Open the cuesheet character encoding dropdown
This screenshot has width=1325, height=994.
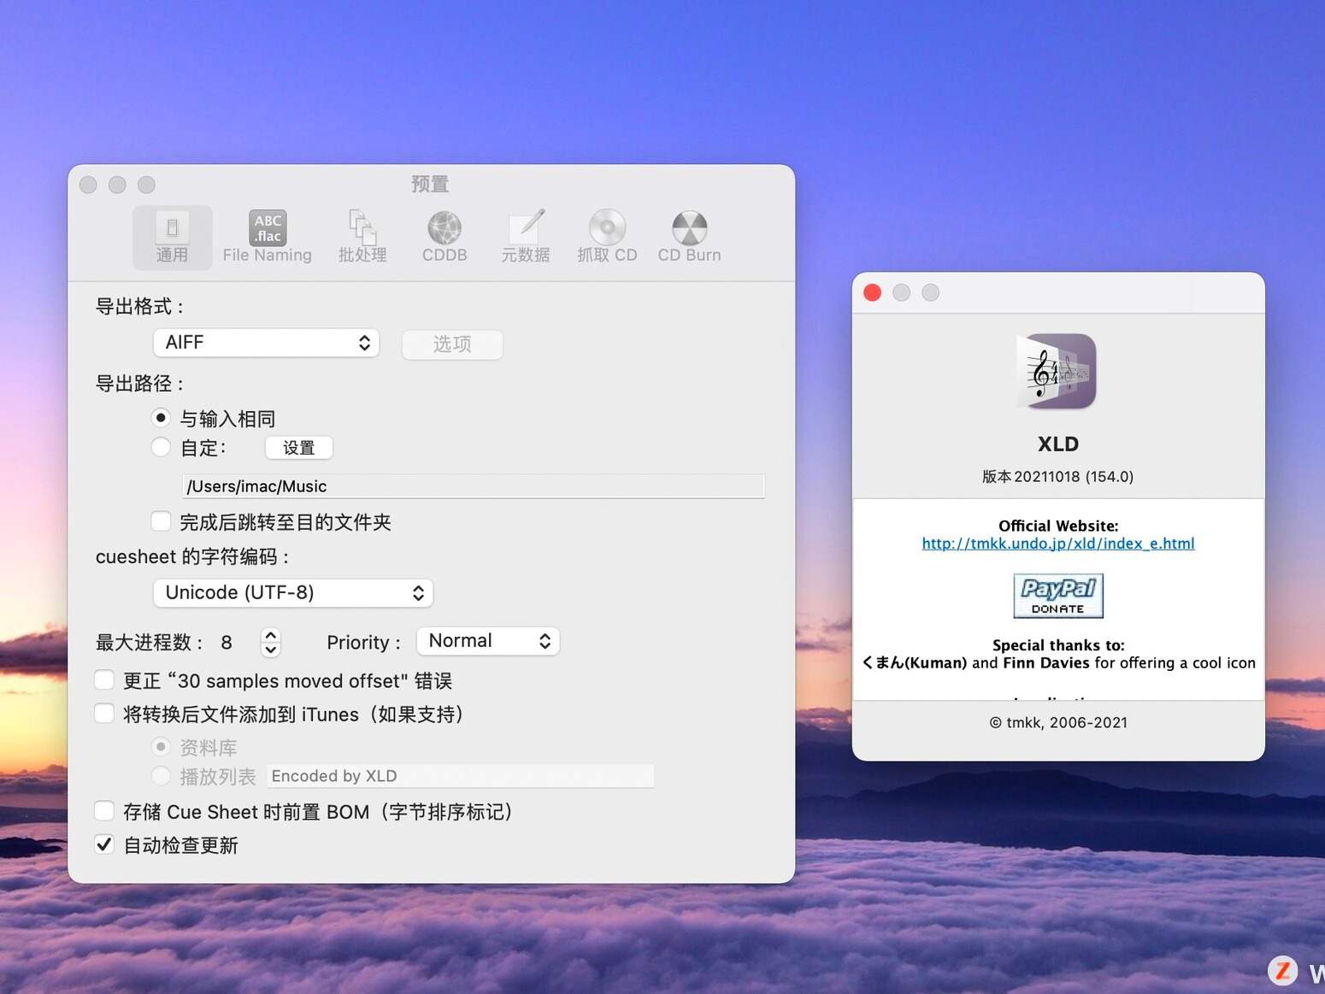(x=292, y=592)
